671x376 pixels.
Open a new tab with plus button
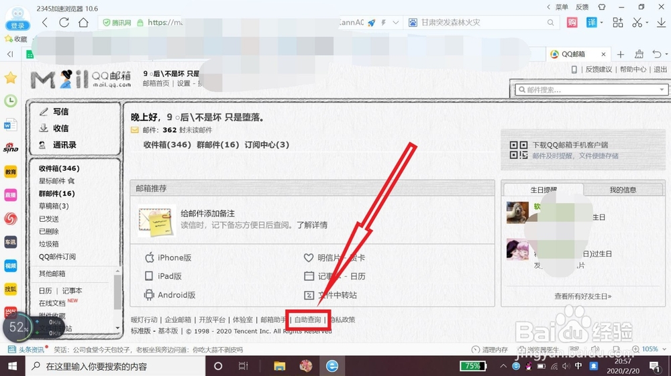(x=621, y=54)
